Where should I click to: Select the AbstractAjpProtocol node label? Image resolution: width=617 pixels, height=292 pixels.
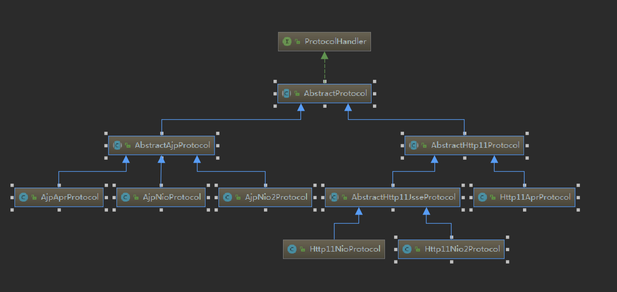pyautogui.click(x=172, y=145)
